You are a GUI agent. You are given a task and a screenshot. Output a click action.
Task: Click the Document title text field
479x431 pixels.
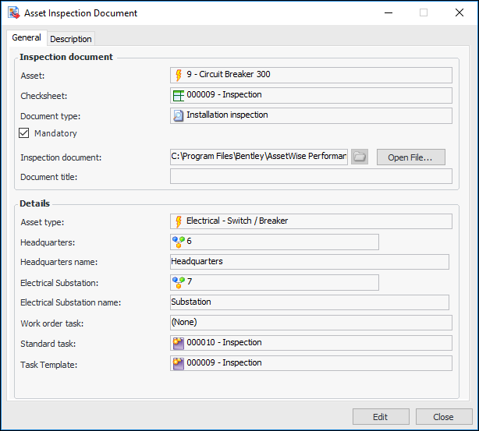coord(310,176)
